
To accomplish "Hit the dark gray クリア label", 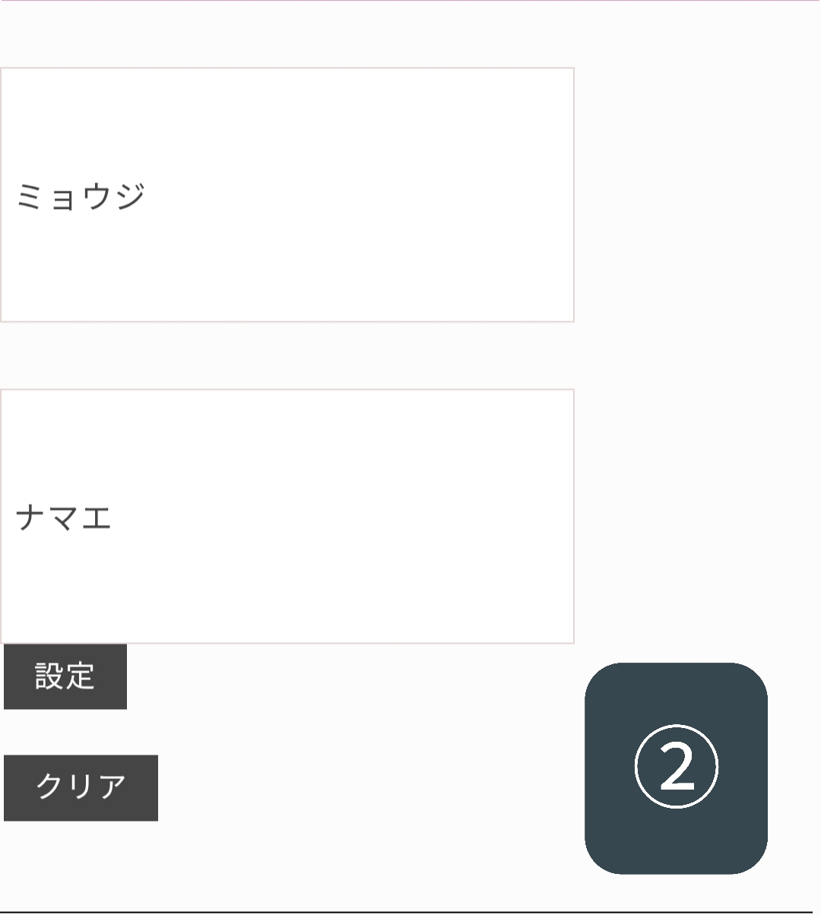I will pos(81,787).
